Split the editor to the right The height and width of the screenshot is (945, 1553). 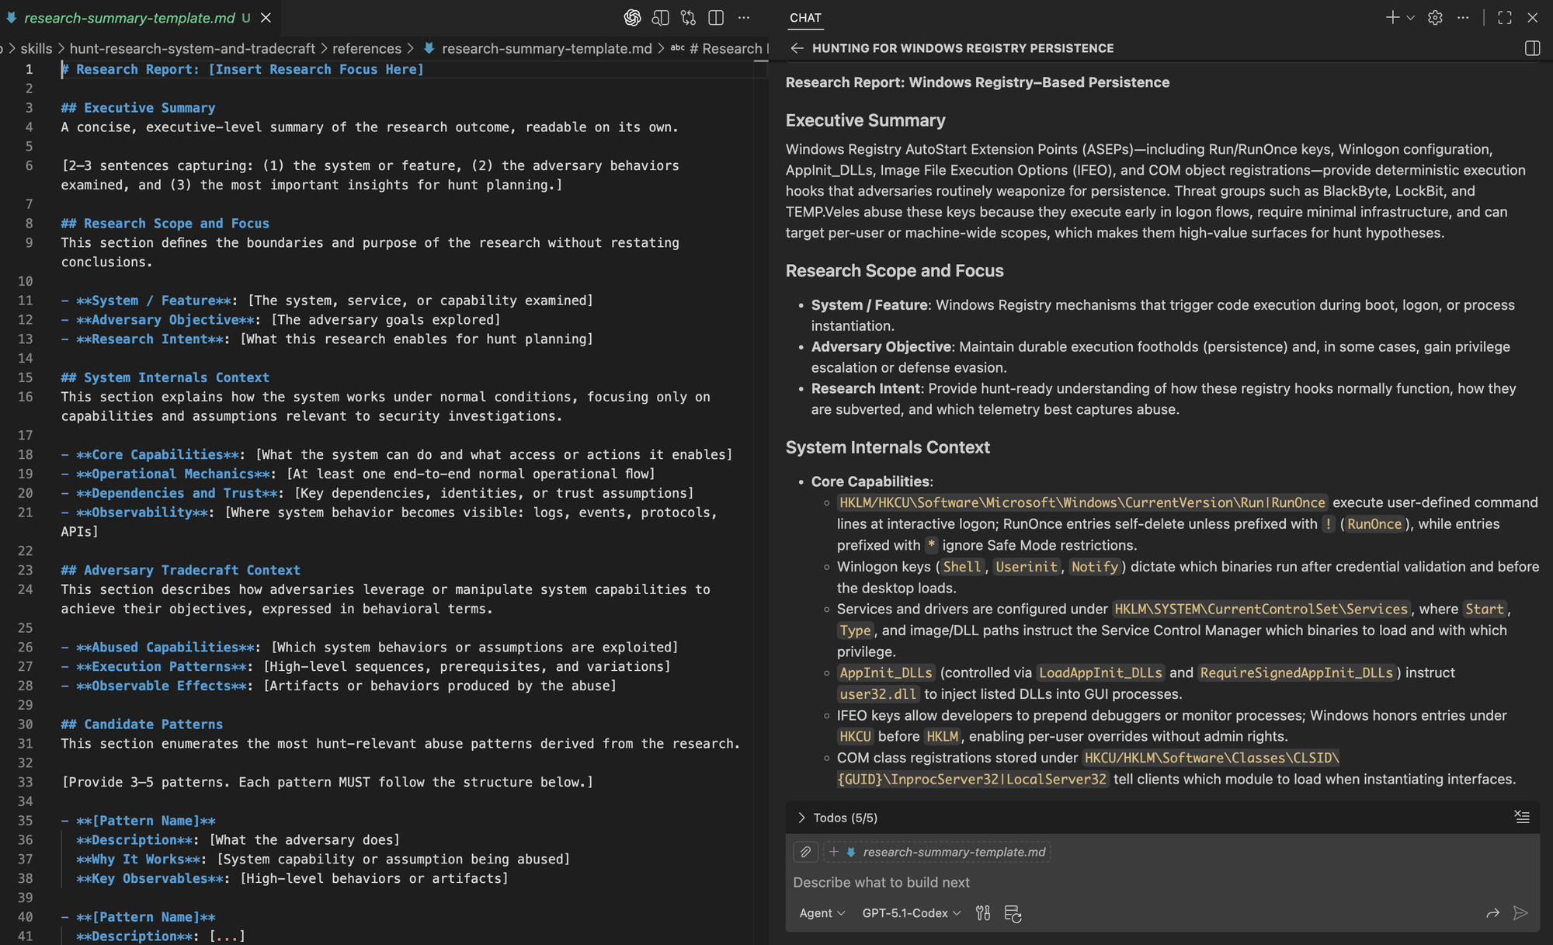(716, 18)
